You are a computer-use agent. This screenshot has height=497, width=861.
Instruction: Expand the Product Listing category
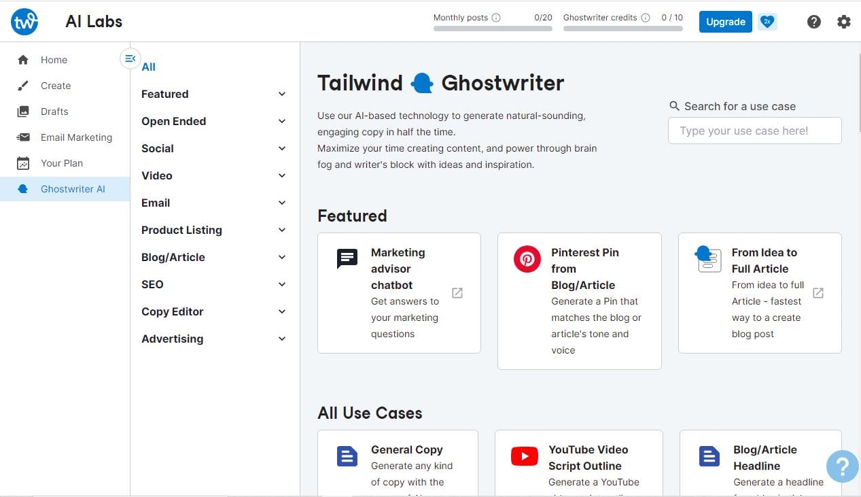click(x=282, y=230)
